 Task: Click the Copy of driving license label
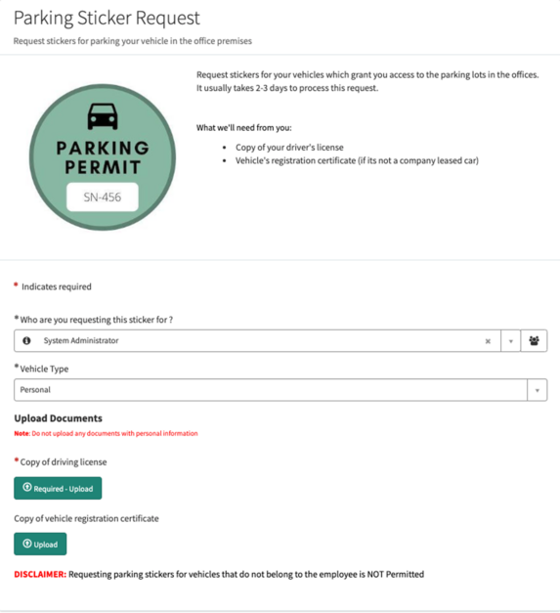tap(64, 462)
